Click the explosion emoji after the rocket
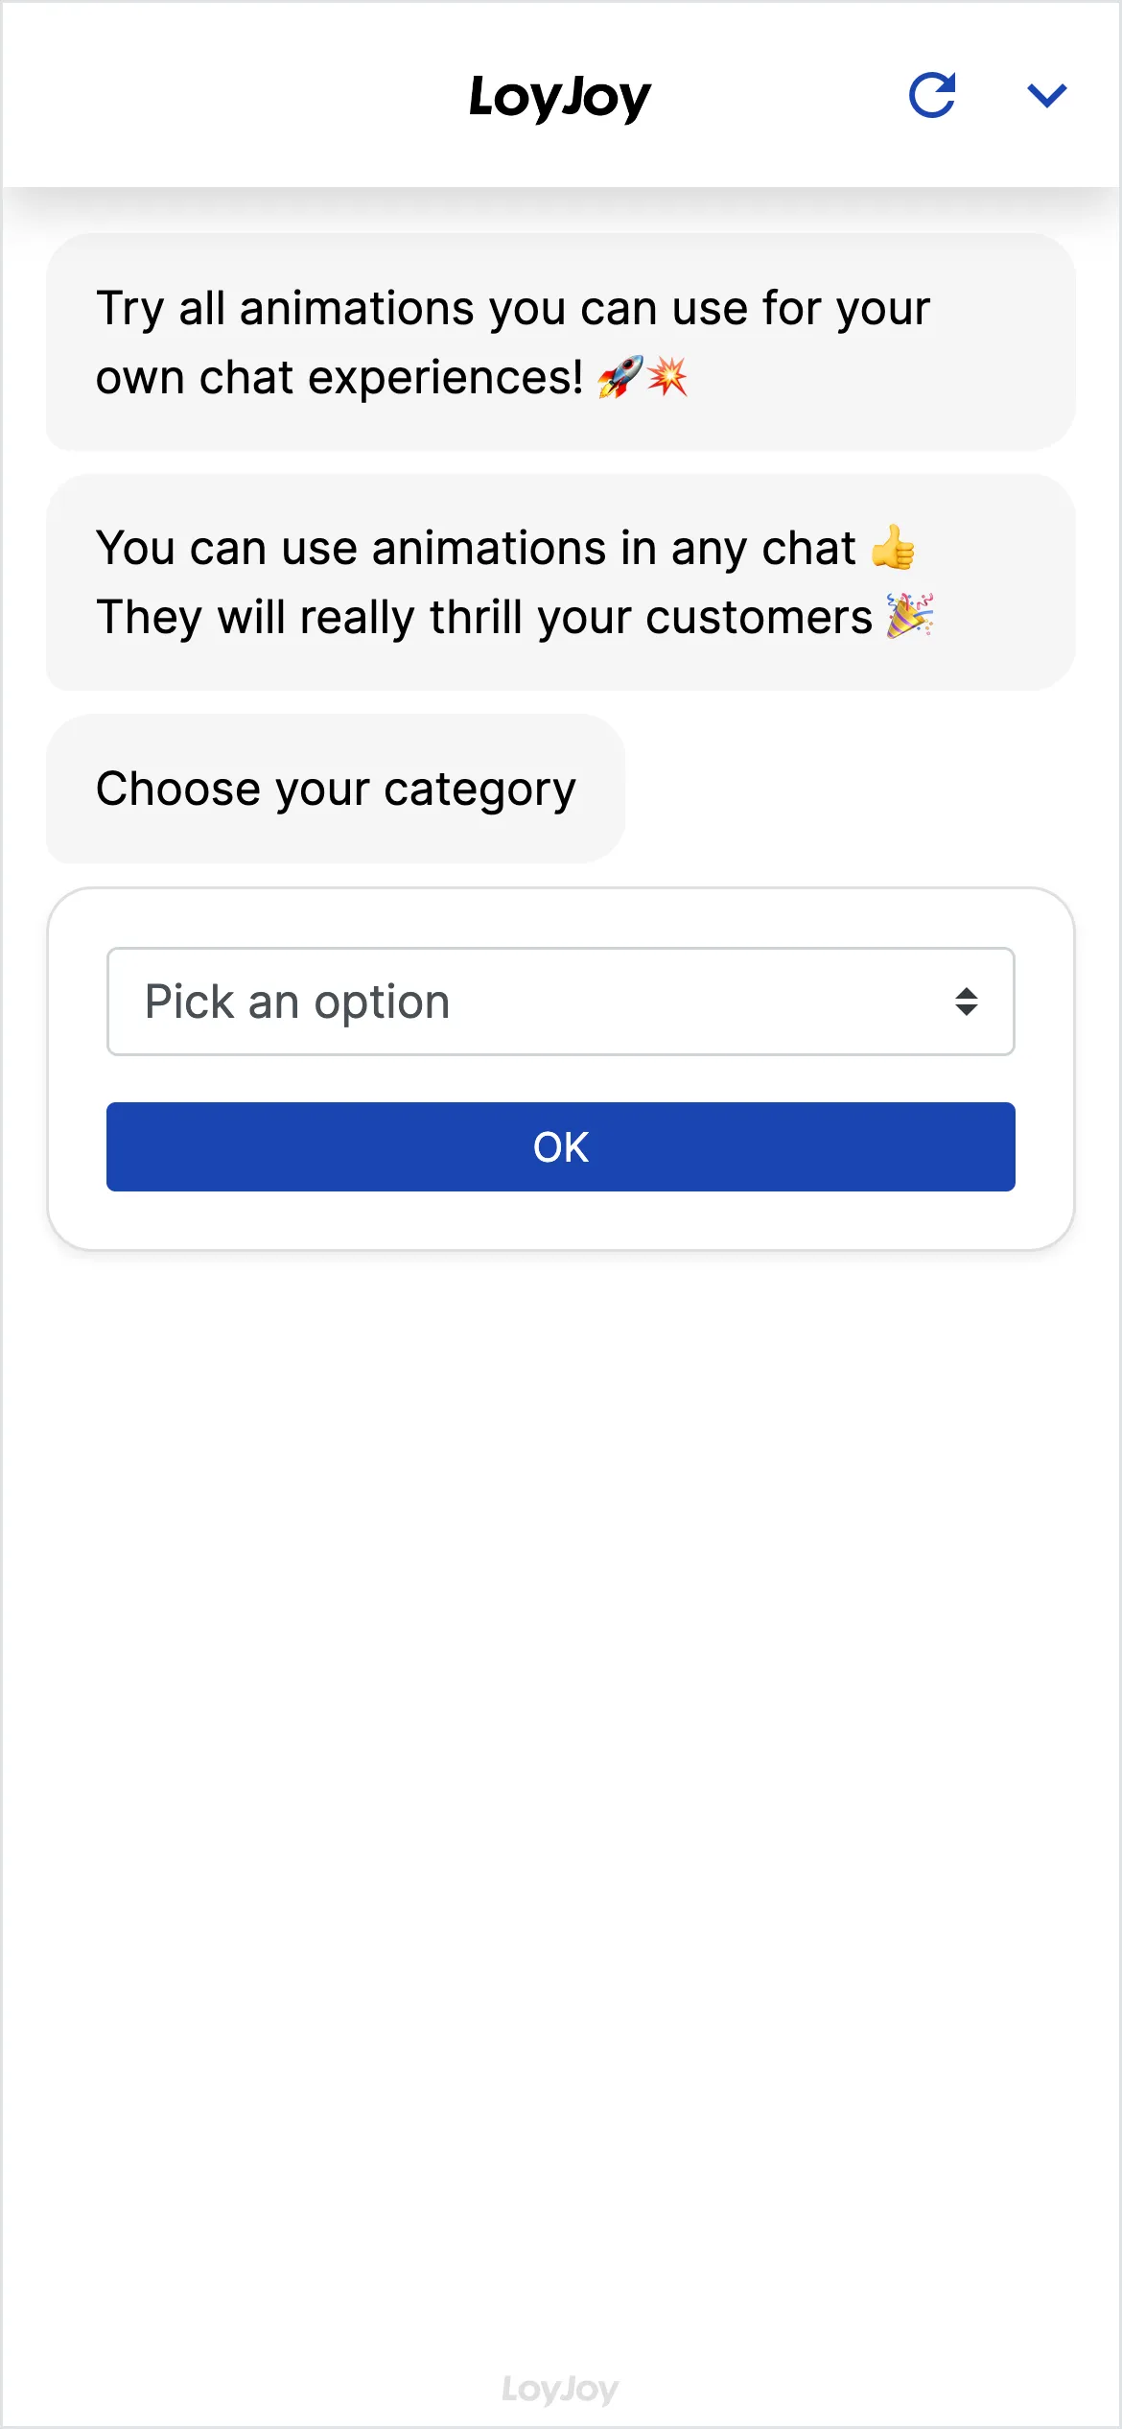Image resolution: width=1122 pixels, height=2429 pixels. click(x=667, y=376)
